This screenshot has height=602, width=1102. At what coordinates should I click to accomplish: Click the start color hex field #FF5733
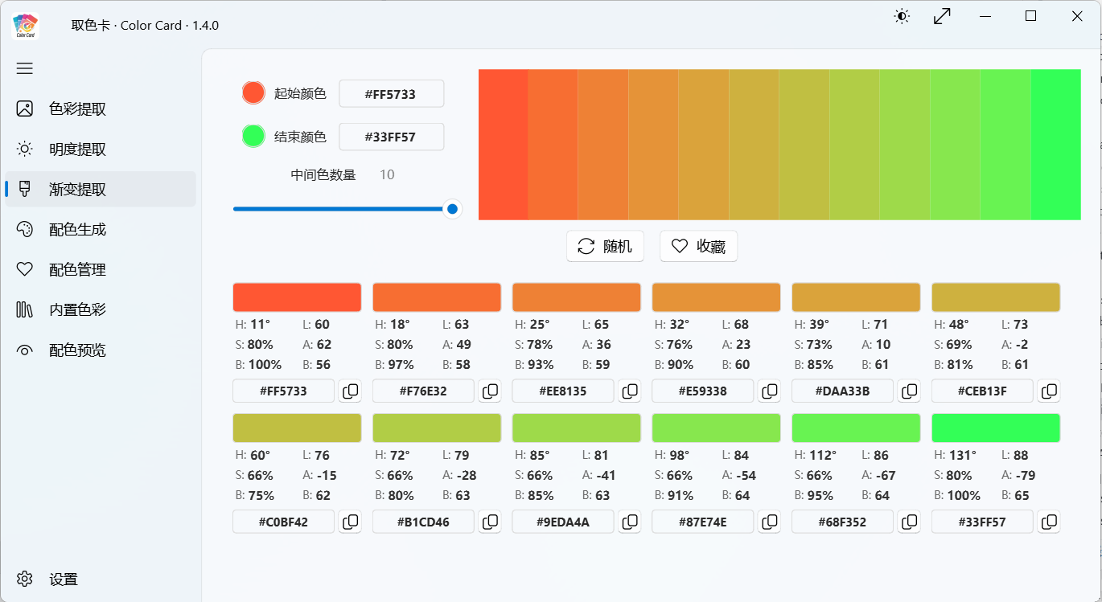pos(391,94)
